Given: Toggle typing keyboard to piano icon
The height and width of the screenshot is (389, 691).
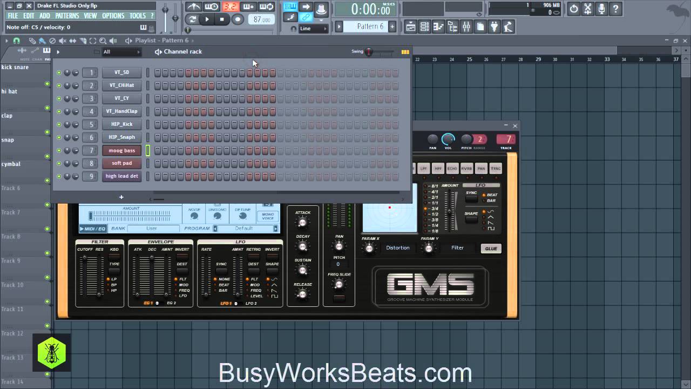Looking at the screenshot, I should pos(290,6).
